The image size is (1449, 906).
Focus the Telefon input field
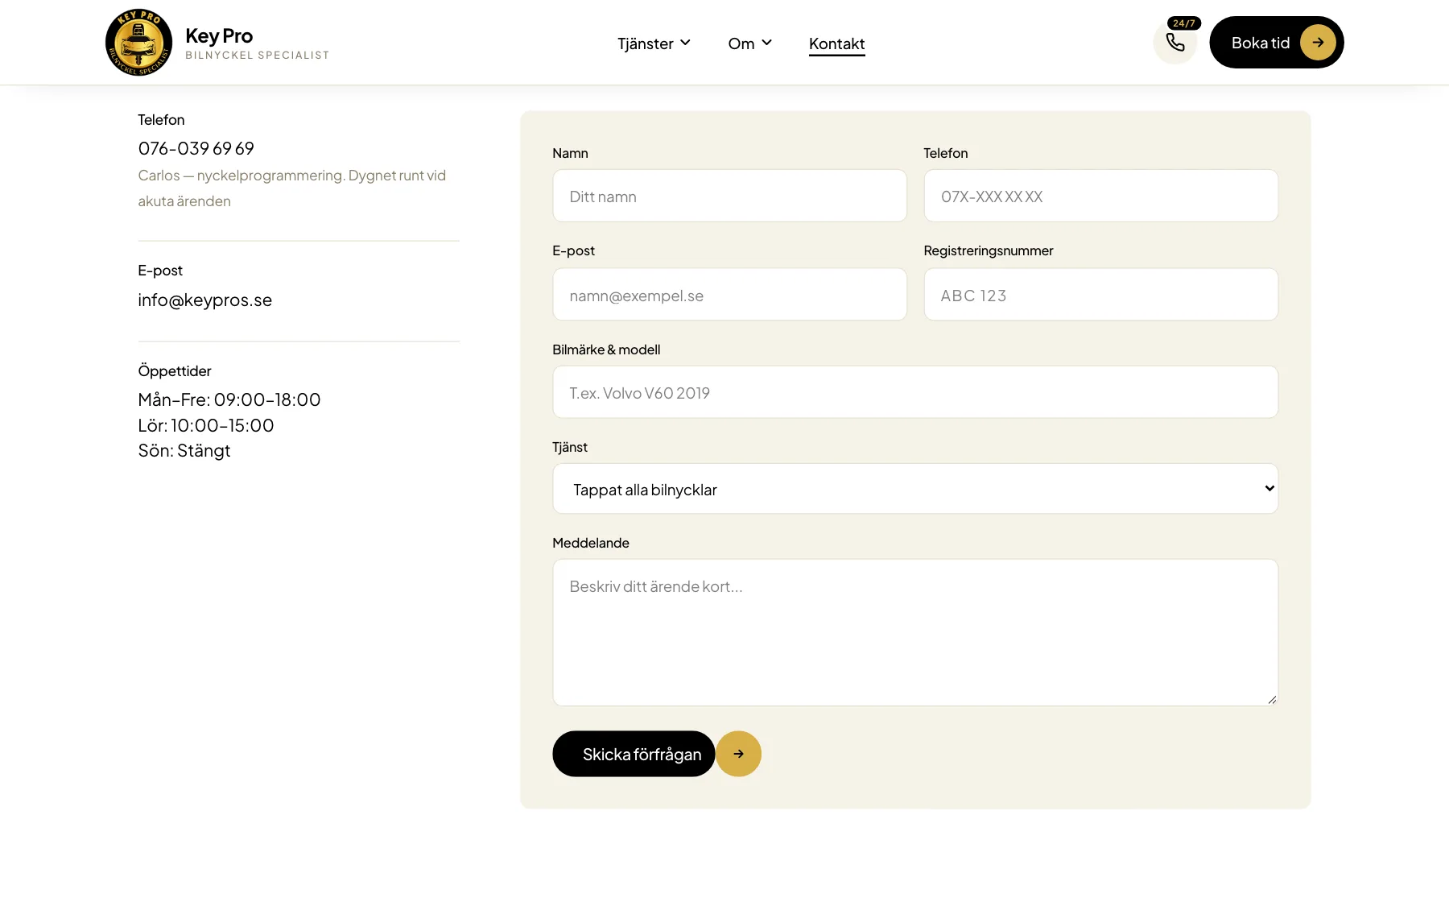(x=1100, y=196)
